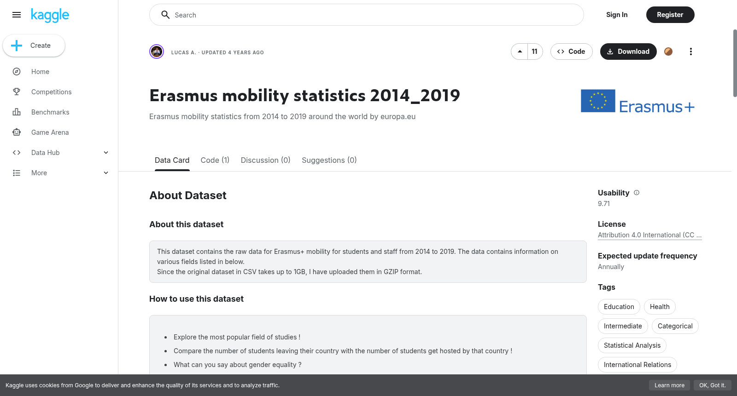Open the Code (1) tab
Image resolution: width=737 pixels, height=396 pixels.
(215, 160)
